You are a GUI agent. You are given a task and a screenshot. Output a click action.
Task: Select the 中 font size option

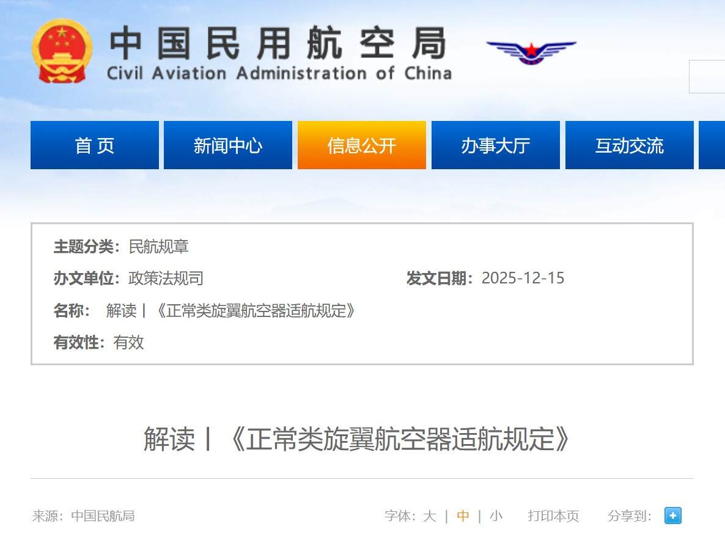463,516
